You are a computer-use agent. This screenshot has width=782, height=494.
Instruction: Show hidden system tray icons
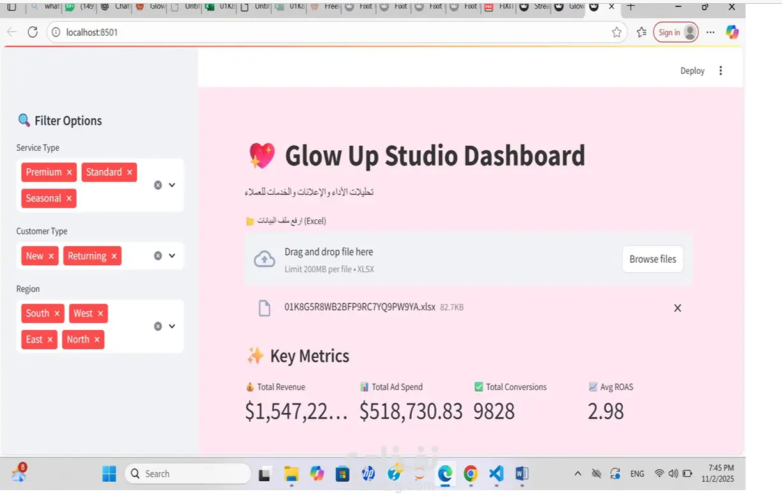577,474
